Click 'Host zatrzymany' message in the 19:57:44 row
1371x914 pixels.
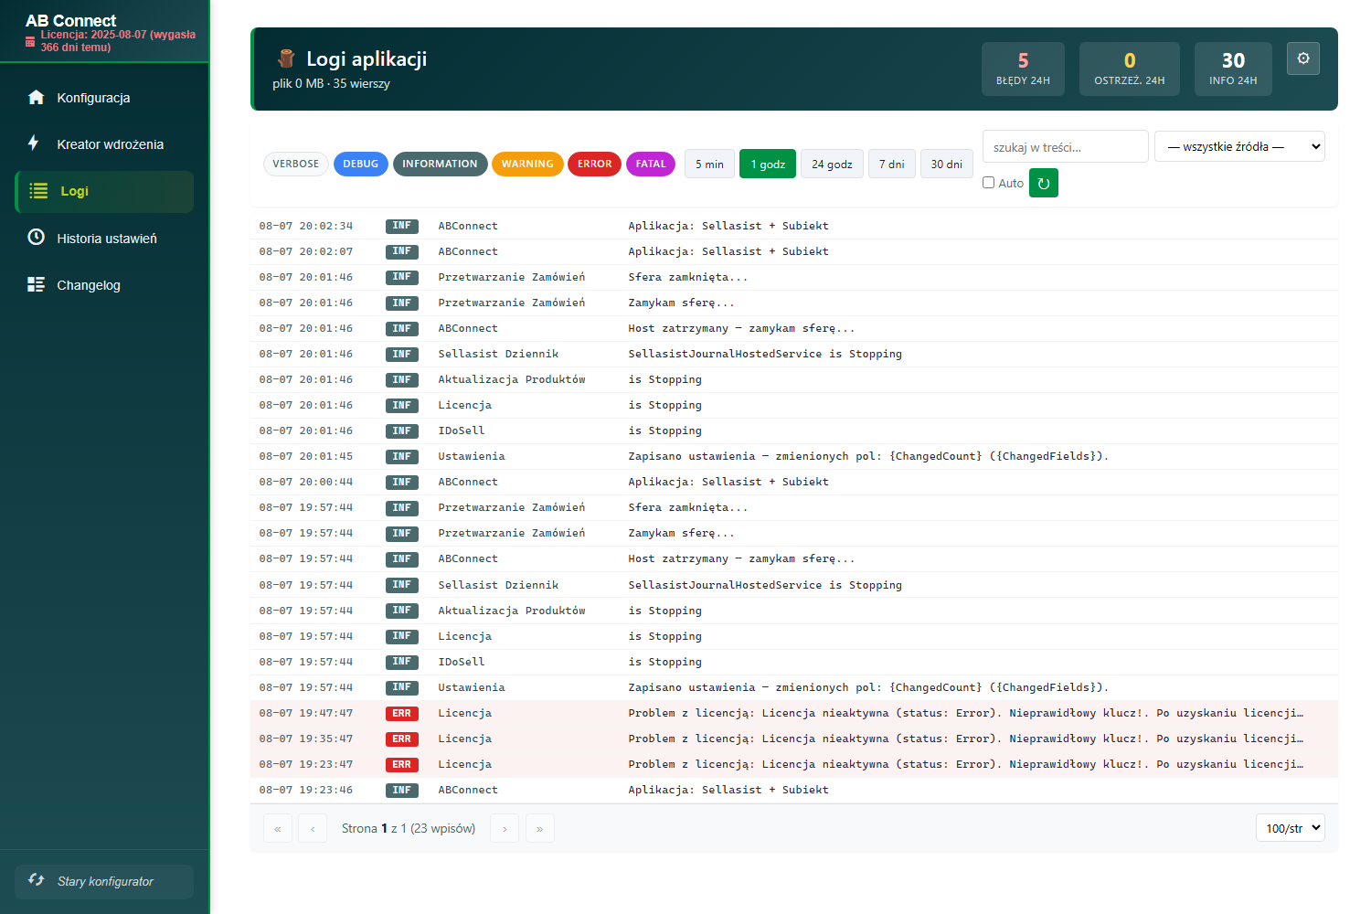tap(741, 558)
